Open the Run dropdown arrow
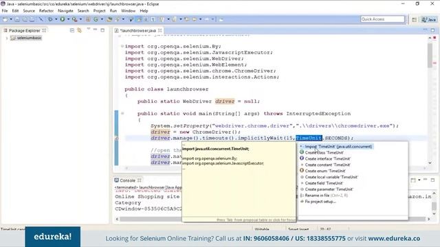Image resolution: width=440 pixels, height=247 pixels. [68, 19]
